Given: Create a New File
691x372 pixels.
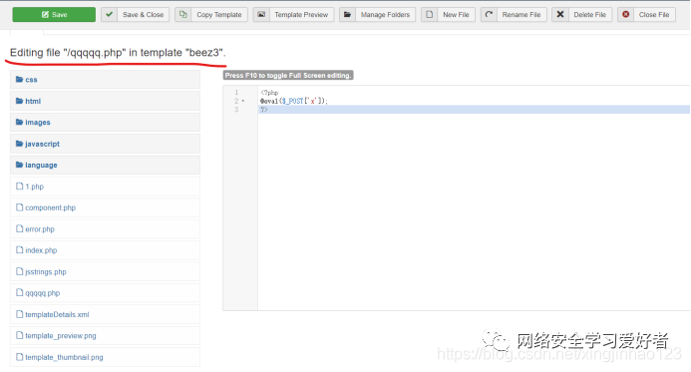Looking at the screenshot, I should tap(456, 15).
